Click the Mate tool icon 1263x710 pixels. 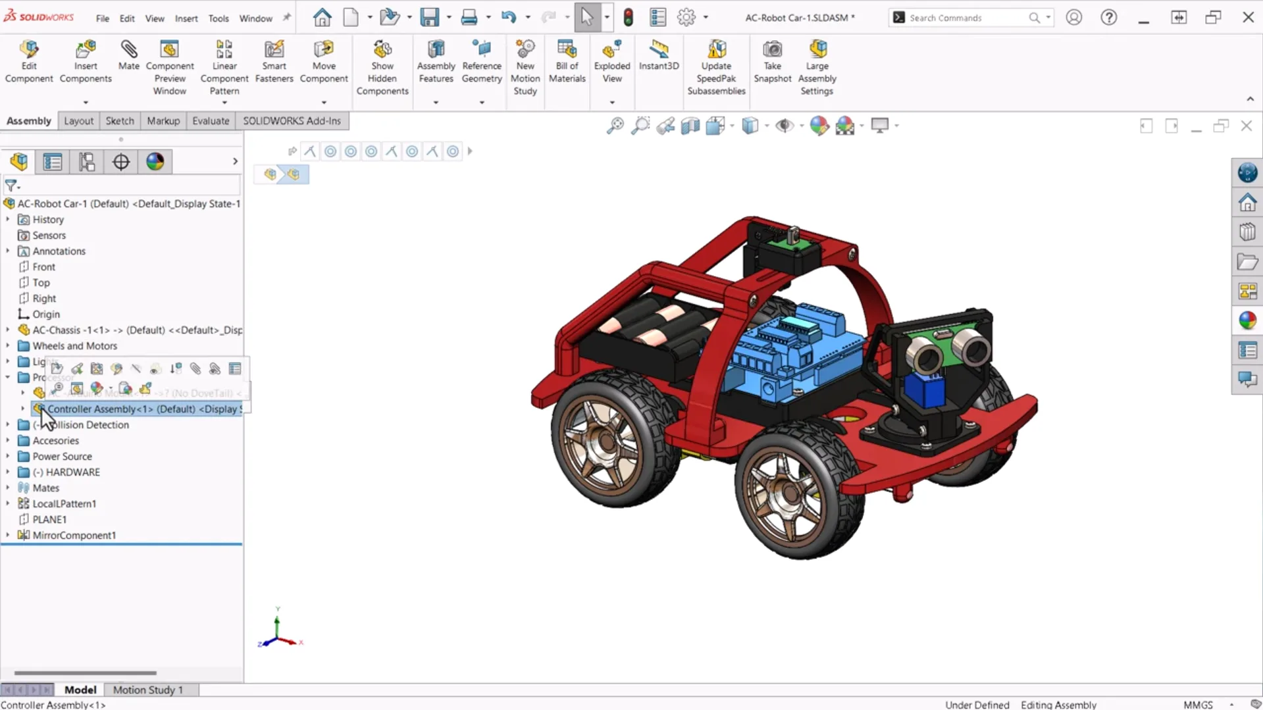point(128,50)
